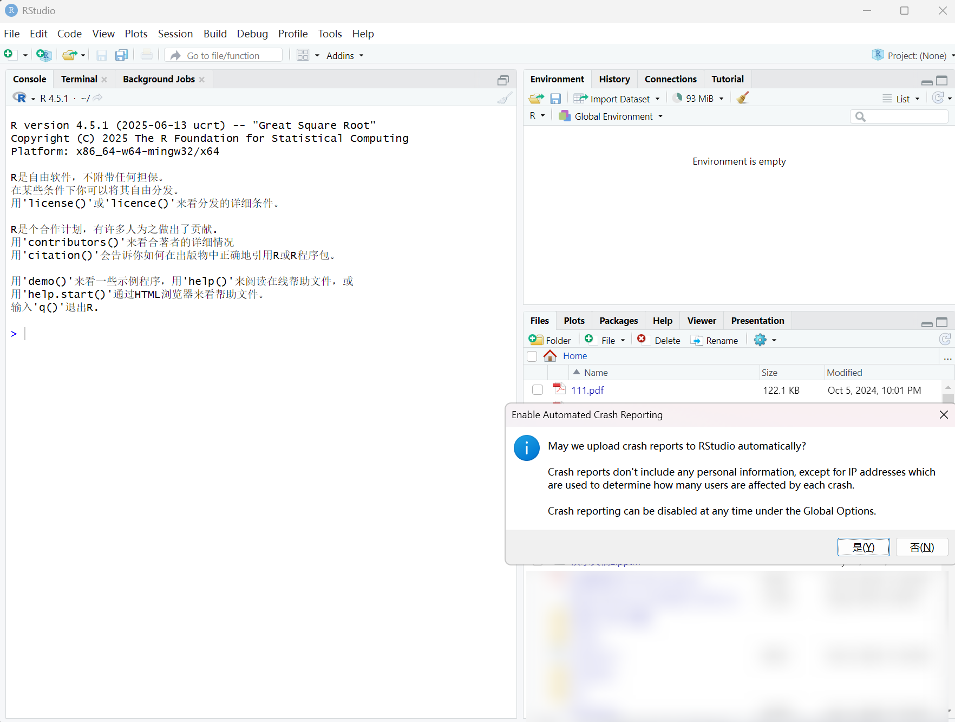The width and height of the screenshot is (955, 722).
Task: Click the Create a Project icon
Action: click(x=43, y=55)
